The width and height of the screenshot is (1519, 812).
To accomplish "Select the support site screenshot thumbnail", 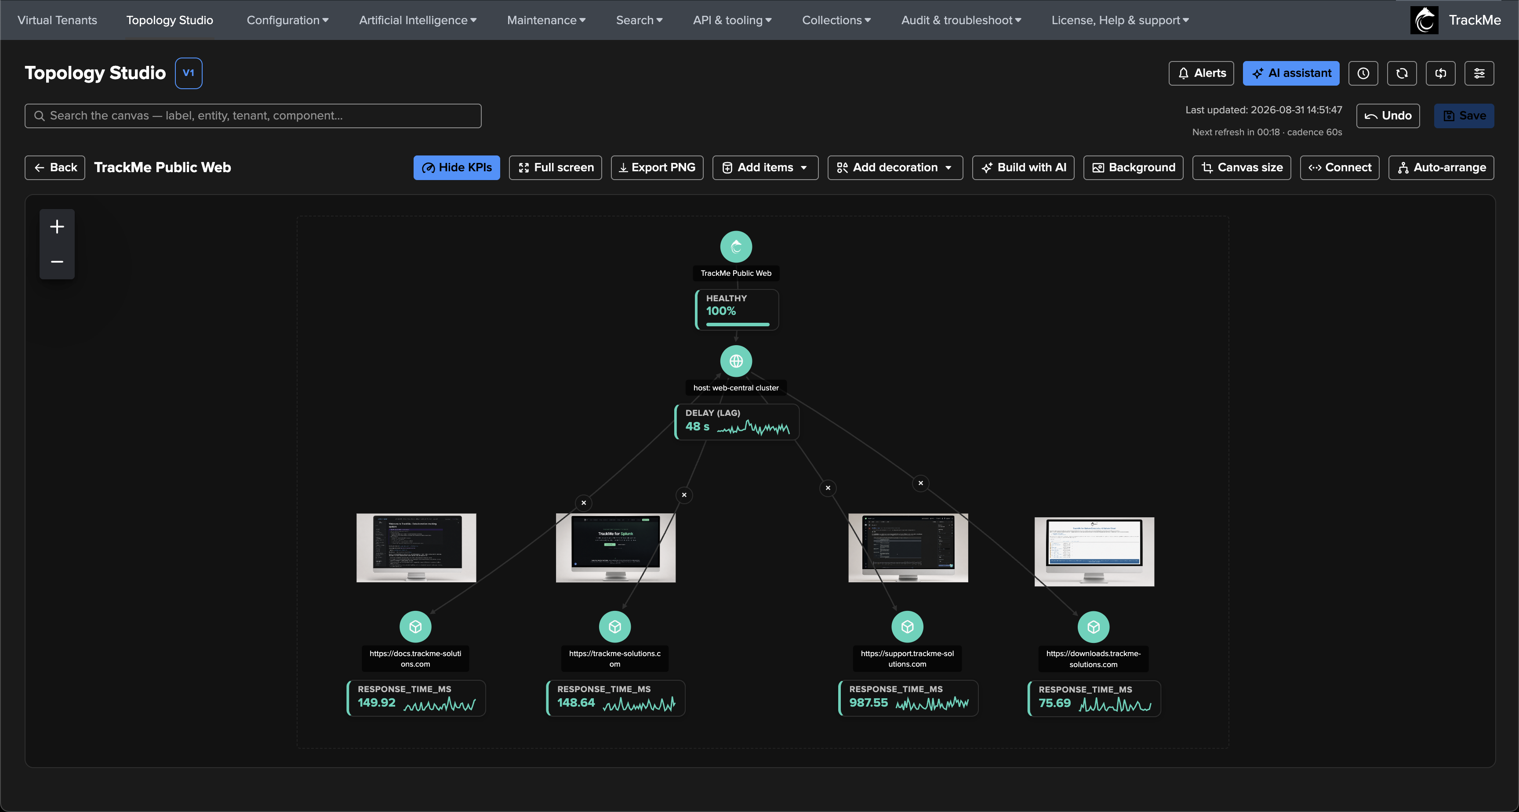I will pos(908,548).
